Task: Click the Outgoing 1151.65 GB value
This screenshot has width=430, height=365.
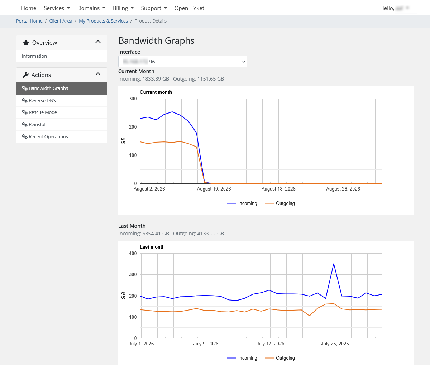Action: tap(199, 79)
